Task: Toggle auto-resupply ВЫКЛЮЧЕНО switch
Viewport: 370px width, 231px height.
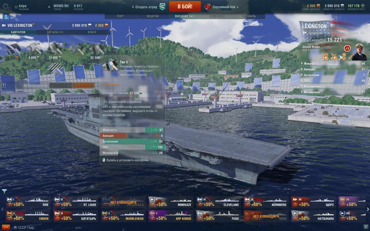Action: (x=83, y=85)
